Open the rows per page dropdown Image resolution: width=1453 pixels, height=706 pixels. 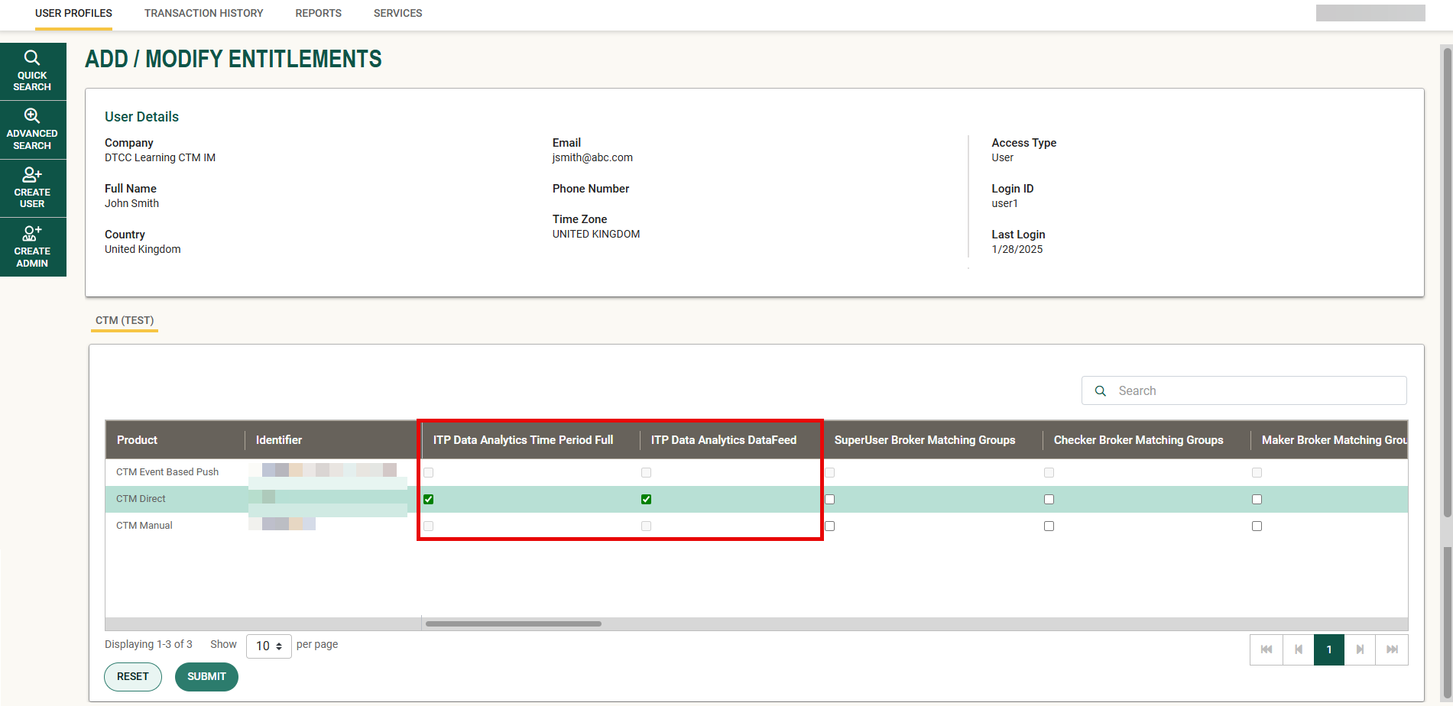pos(268,646)
